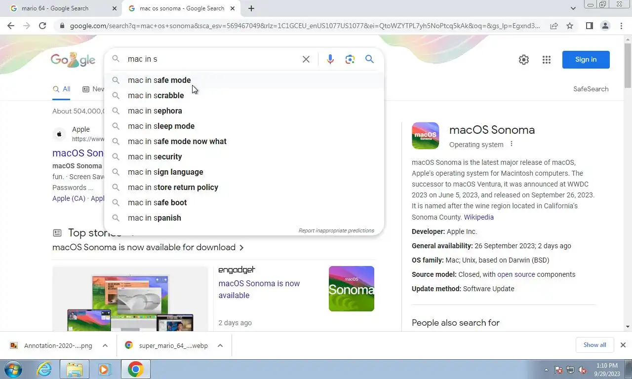
Task: Open Chrome's three-dot menu
Action: (621, 26)
